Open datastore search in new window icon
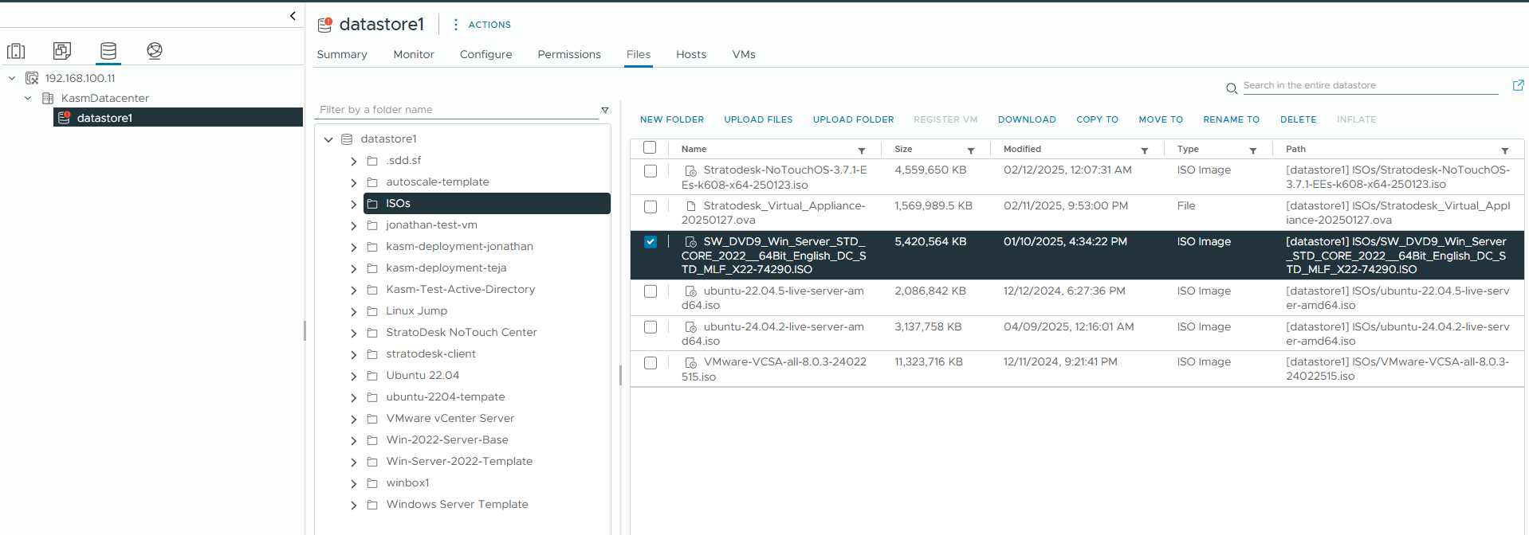Image resolution: width=1529 pixels, height=535 pixels. [x=1518, y=85]
